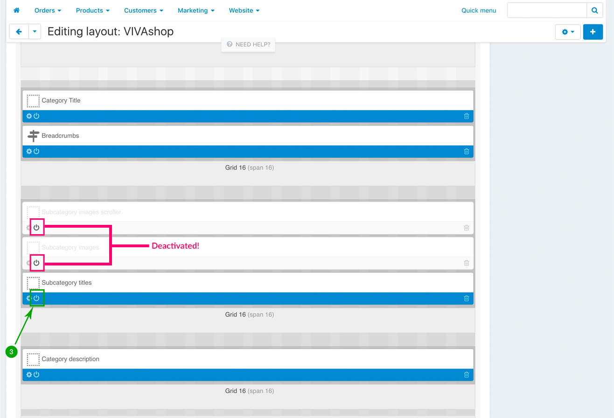Open the Website menu
614x418 pixels.
click(244, 10)
